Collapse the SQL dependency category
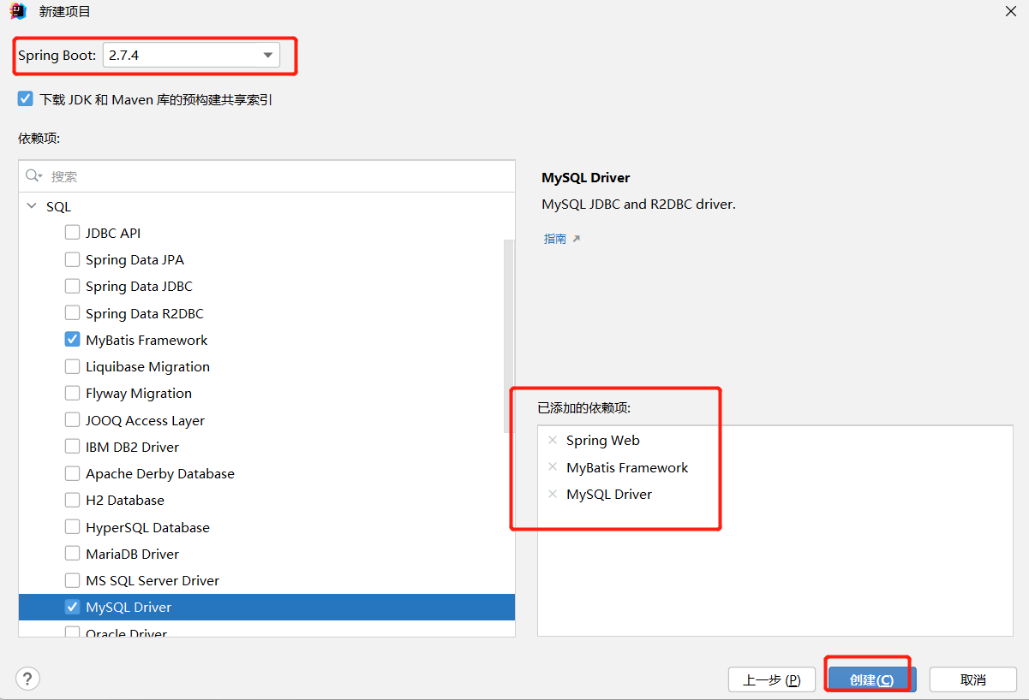The width and height of the screenshot is (1029, 700). tap(33, 207)
